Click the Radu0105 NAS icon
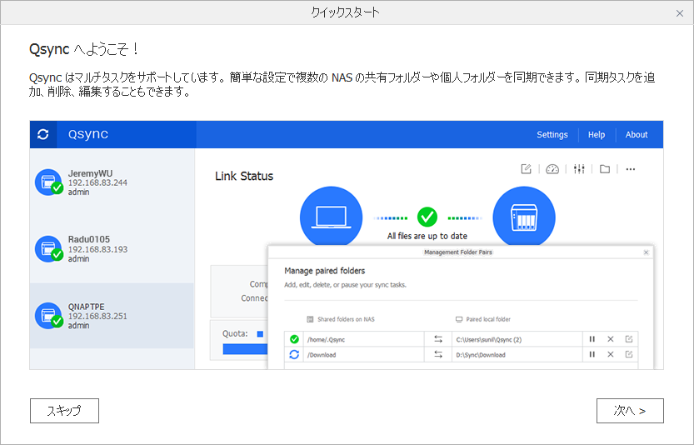This screenshot has height=445, width=694. tap(48, 249)
